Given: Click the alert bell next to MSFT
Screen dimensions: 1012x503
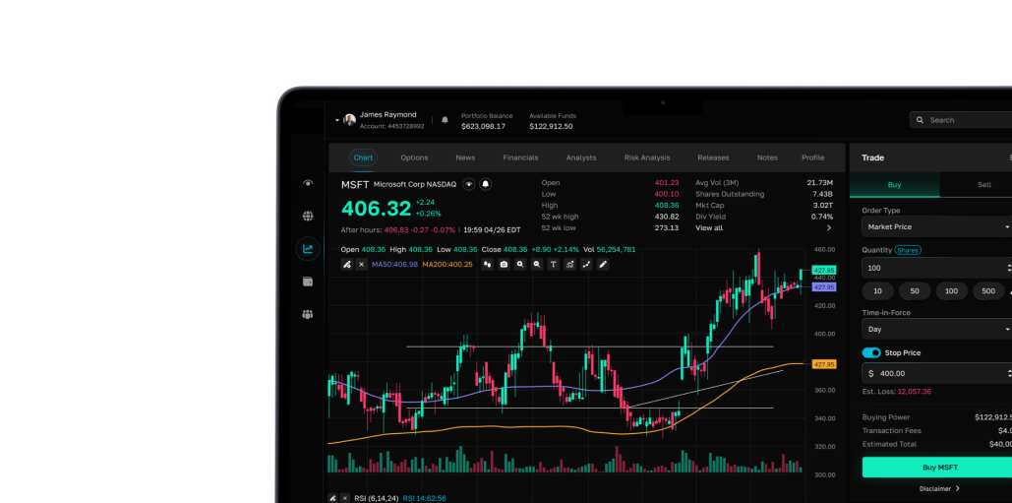Looking at the screenshot, I should [485, 184].
